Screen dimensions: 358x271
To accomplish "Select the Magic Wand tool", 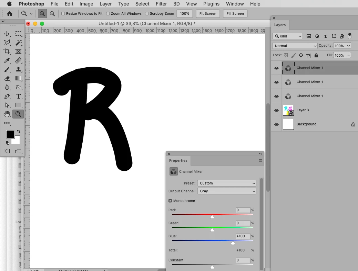I will coord(18,43).
